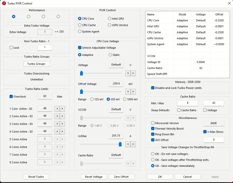Decrease 4 Cores Active ratio with left arrow
This screenshot has width=233, height=183.
(57, 132)
